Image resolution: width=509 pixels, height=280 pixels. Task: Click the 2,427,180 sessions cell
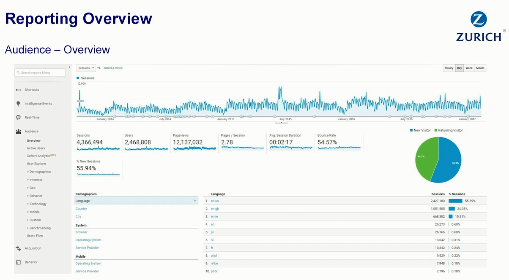438,201
